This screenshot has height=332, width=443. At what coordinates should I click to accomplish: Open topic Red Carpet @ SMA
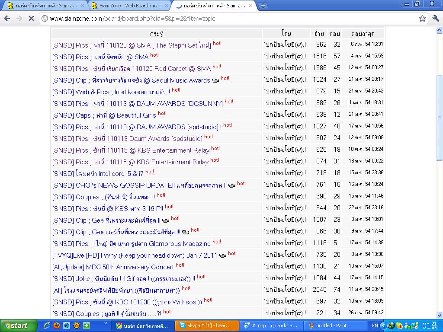pos(132,69)
